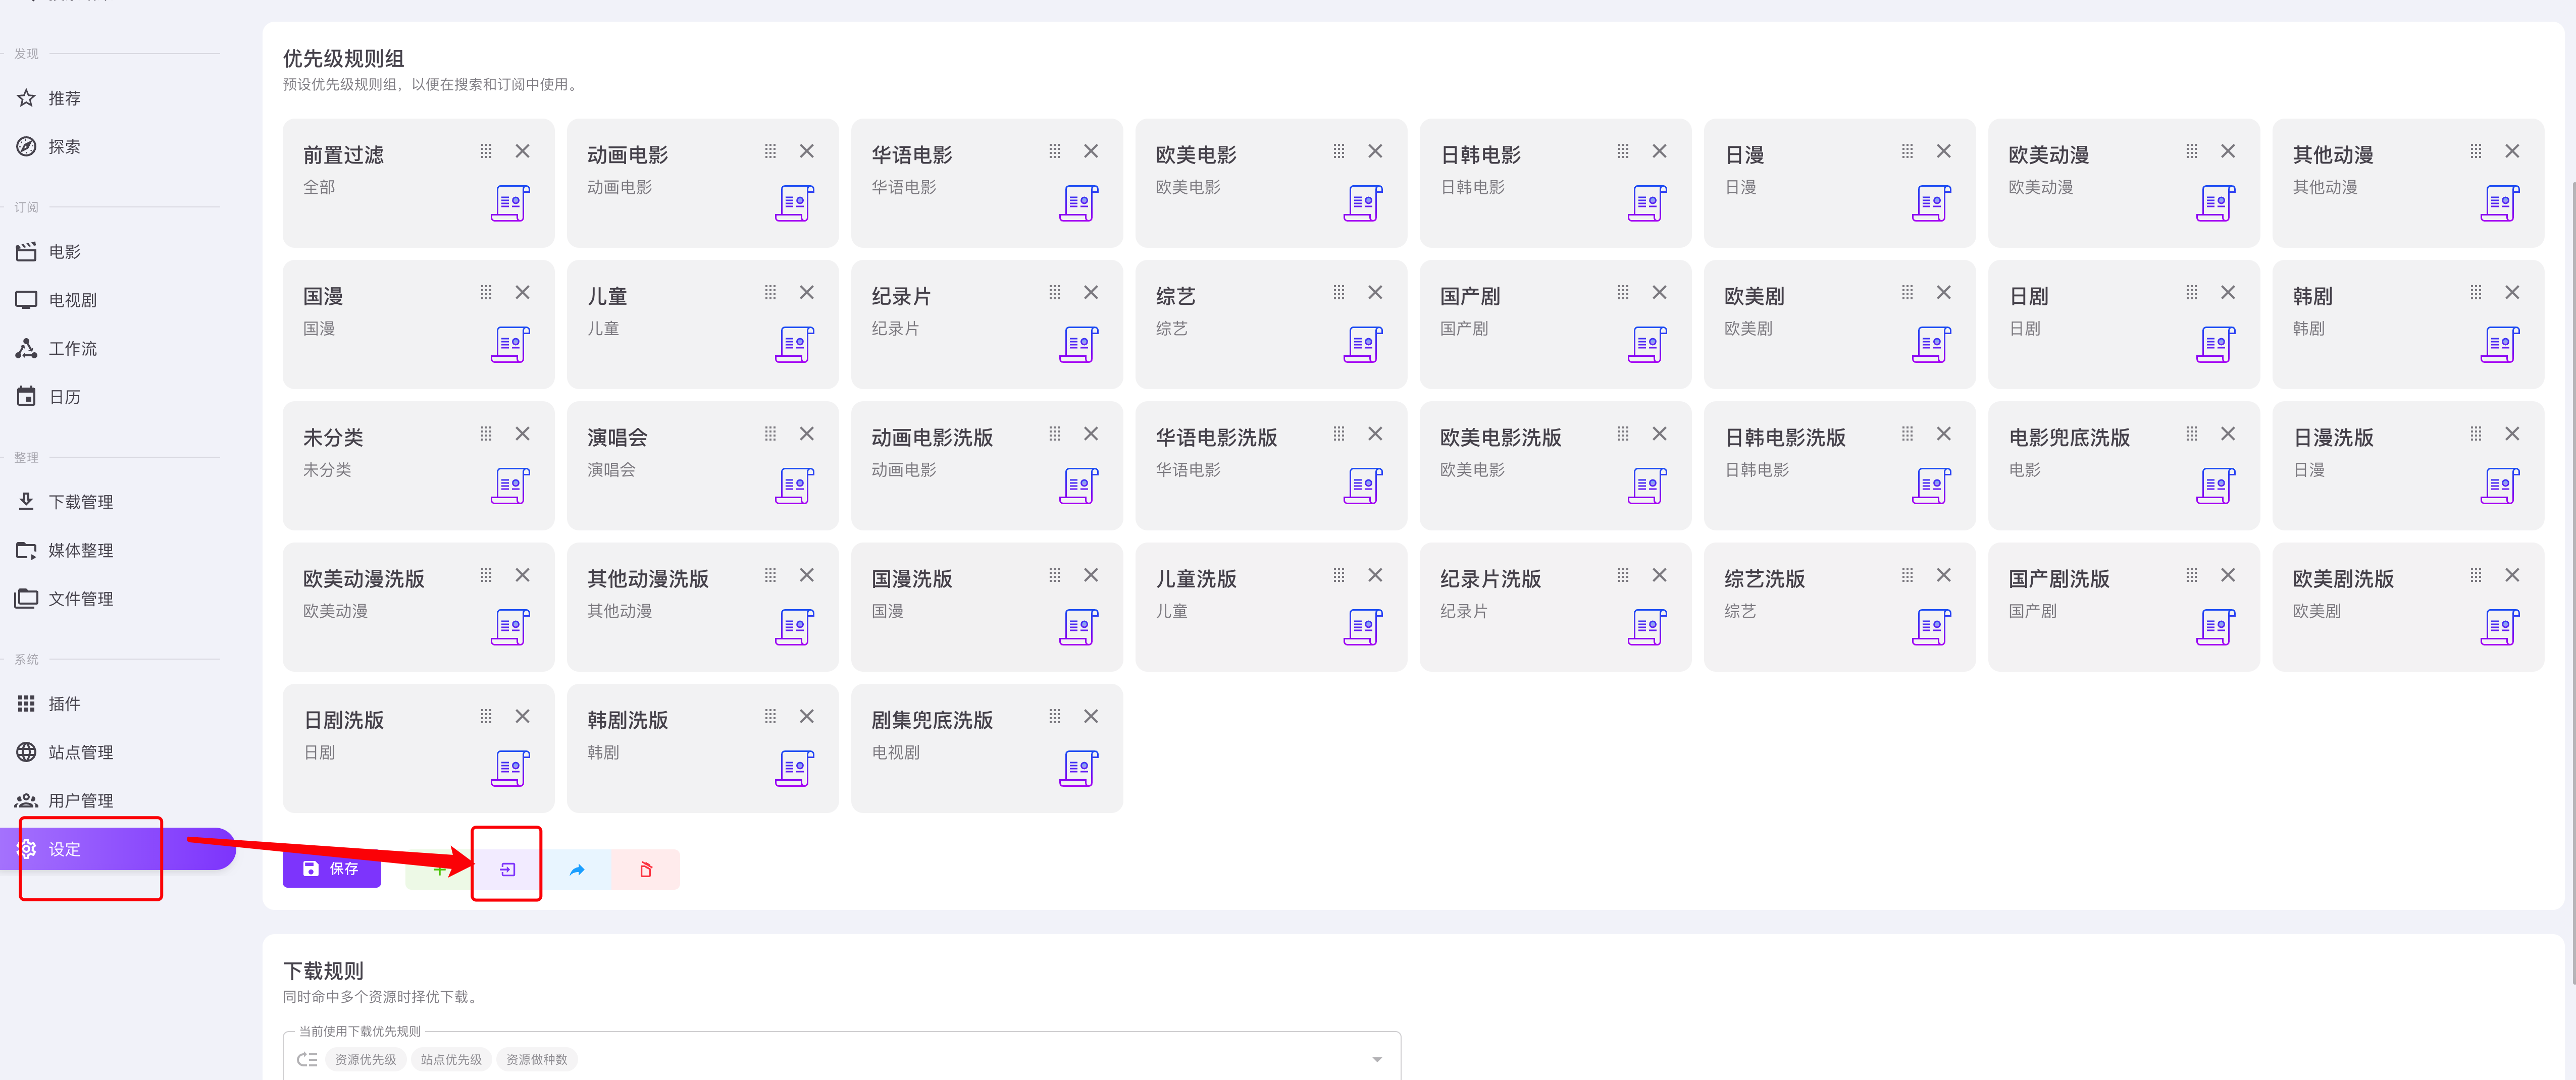The image size is (2576, 1080).
Task: Open the 设定 settings menu item
Action: [x=64, y=848]
